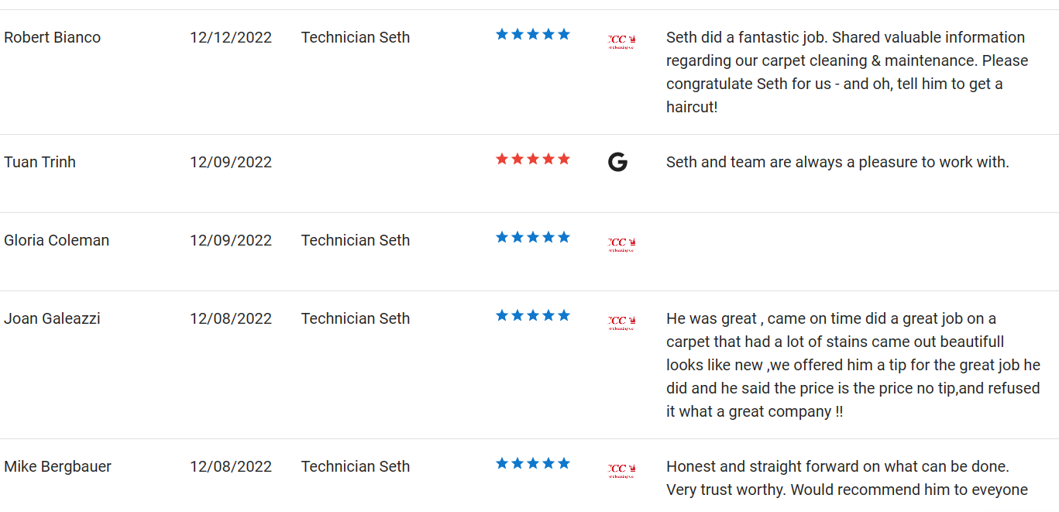The height and width of the screenshot is (512, 1059).
Task: Click Joan Galeazzi's review about refused tip
Action: pos(853,365)
